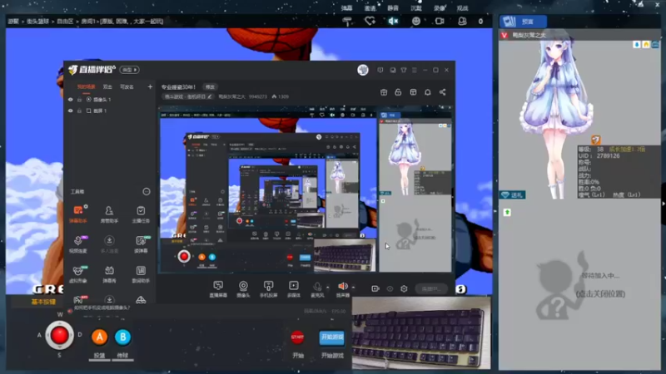Collapse the toolbox with circle minus button

[147, 192]
